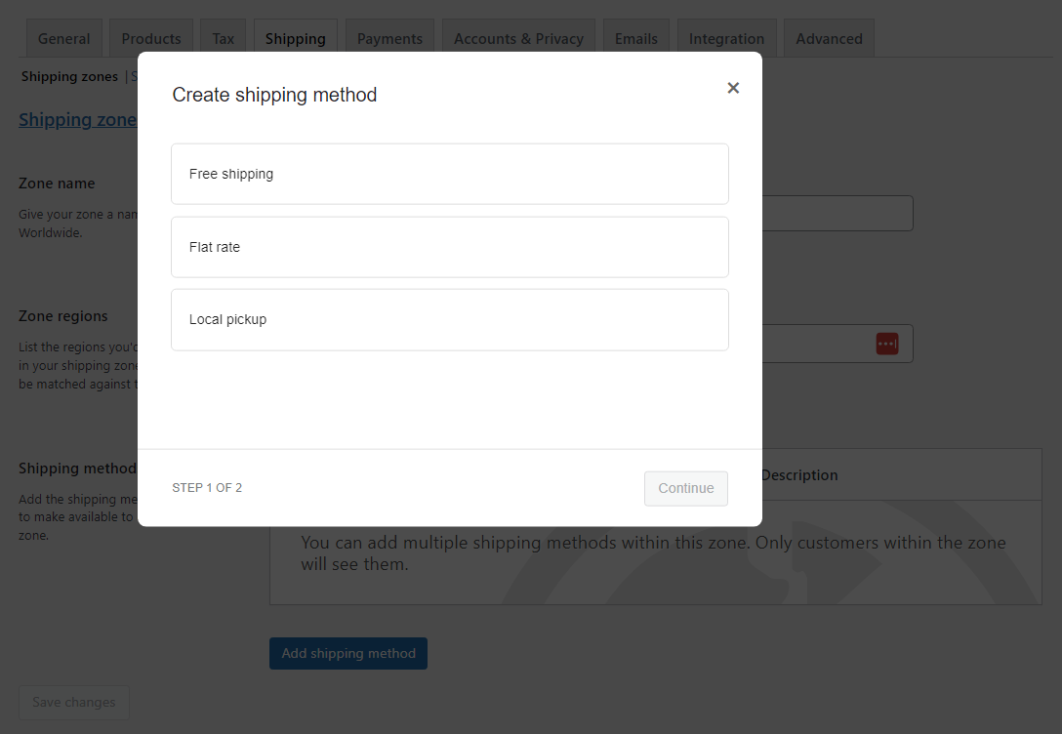This screenshot has width=1062, height=734.
Task: Click the Shipping zones link
Action: 68,76
